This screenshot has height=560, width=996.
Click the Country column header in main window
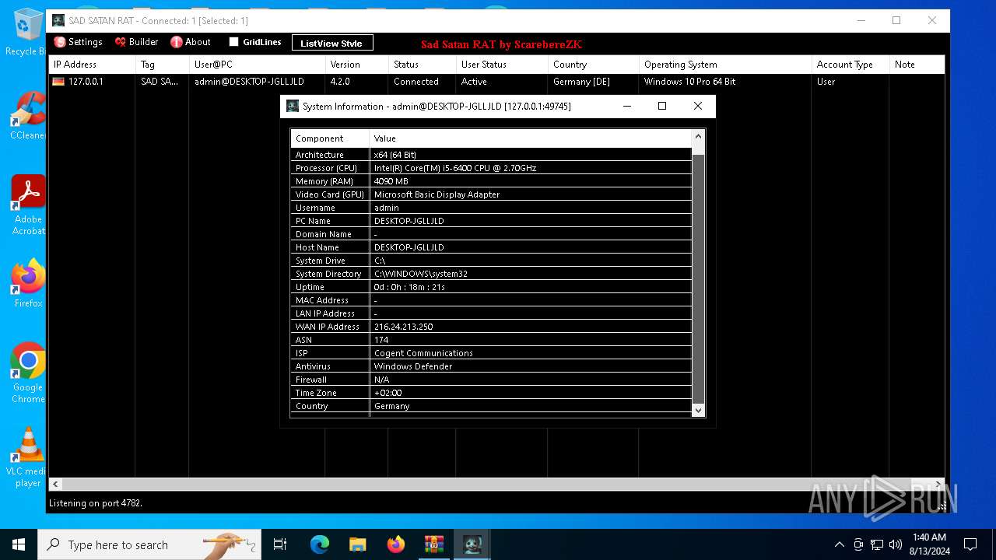point(593,65)
